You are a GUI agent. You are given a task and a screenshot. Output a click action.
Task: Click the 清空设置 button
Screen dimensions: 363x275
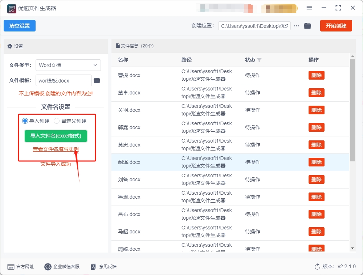click(20, 26)
